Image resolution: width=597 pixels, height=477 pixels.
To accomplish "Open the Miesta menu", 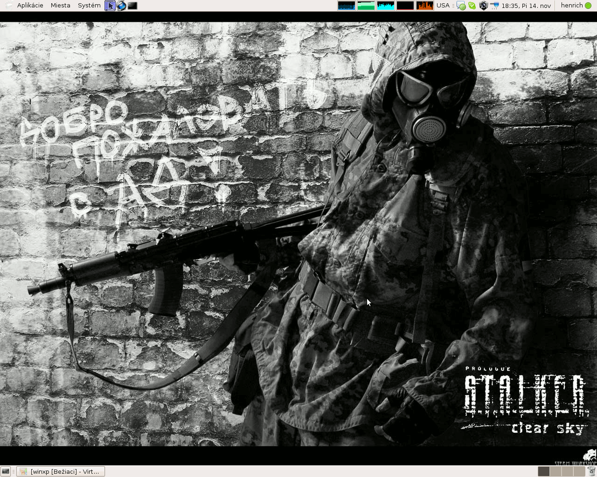I will coord(61,6).
